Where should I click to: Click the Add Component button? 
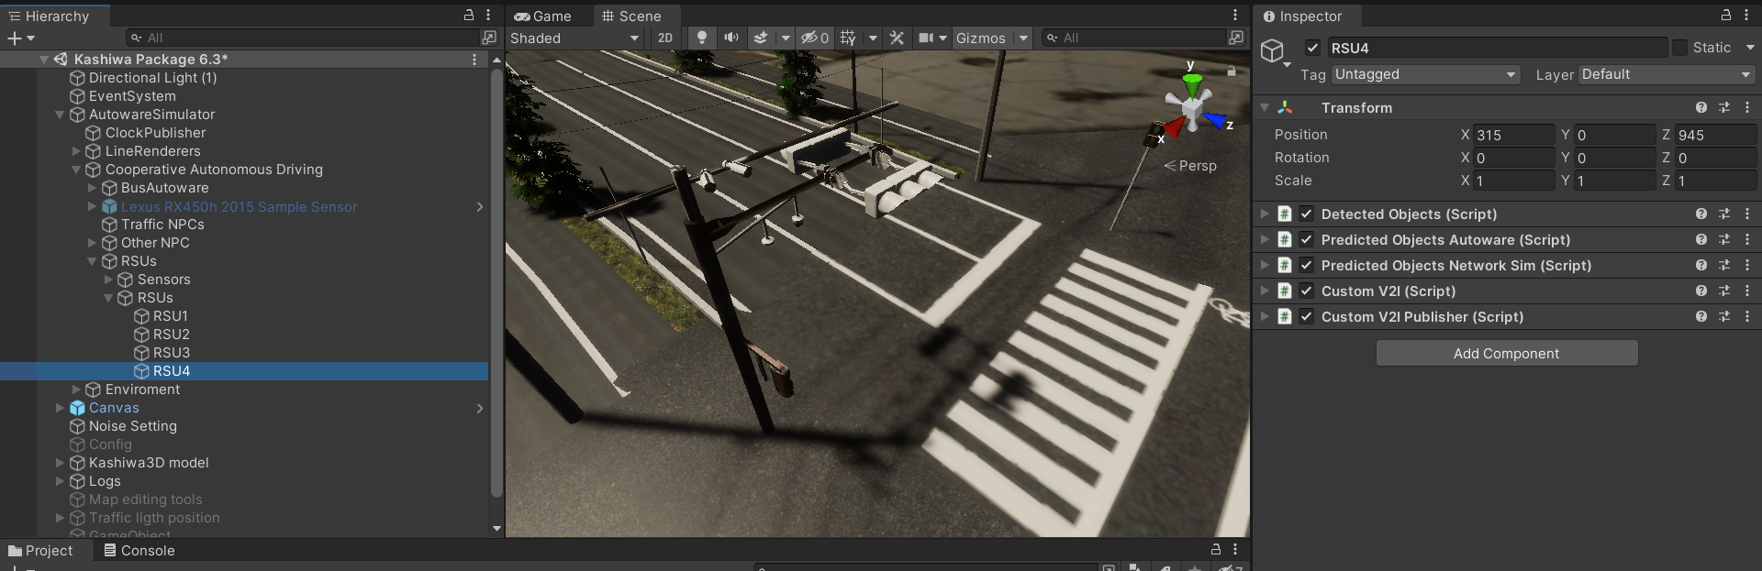pos(1507,353)
